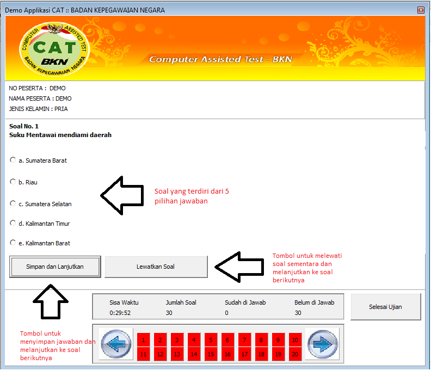The height and width of the screenshot is (371, 431).
Task: Click NO PESERTA : DEMO text
Action: [x=37, y=88]
